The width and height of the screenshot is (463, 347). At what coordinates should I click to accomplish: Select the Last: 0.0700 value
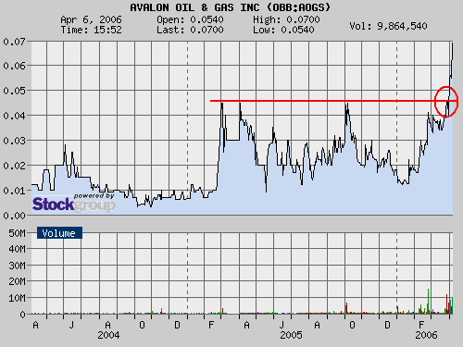[190, 30]
